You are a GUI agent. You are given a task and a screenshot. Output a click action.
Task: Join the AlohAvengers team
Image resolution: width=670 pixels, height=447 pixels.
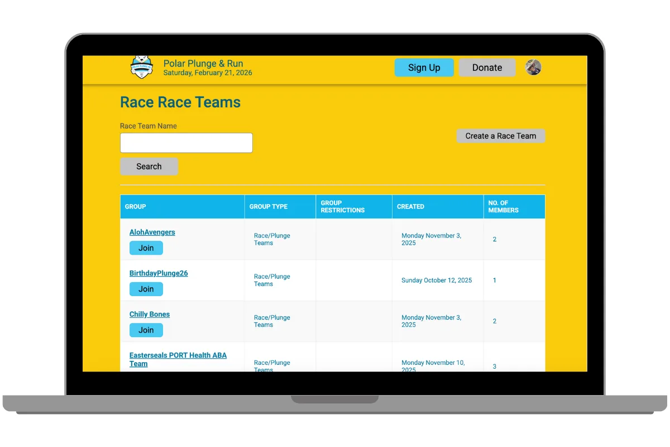(x=146, y=248)
